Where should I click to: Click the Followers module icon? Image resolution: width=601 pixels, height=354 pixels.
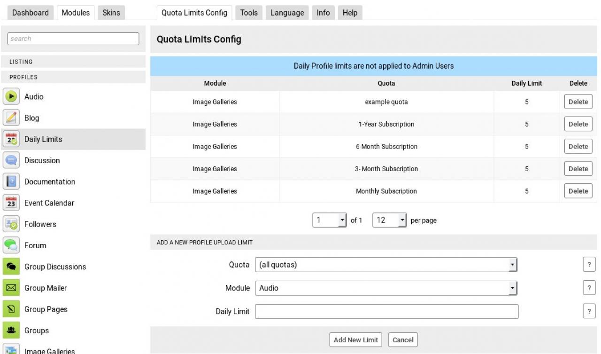pyautogui.click(x=10, y=224)
